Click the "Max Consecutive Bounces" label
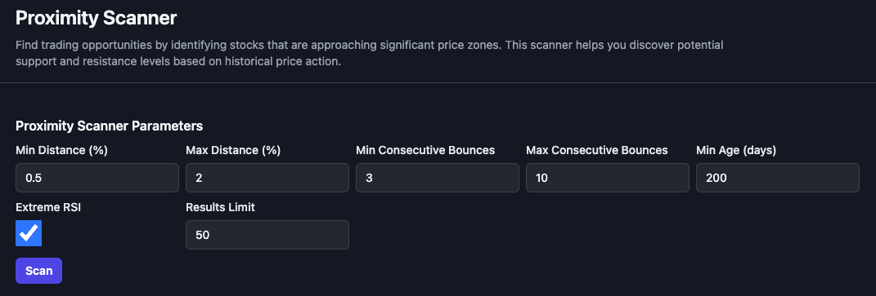The height and width of the screenshot is (296, 876). (596, 150)
